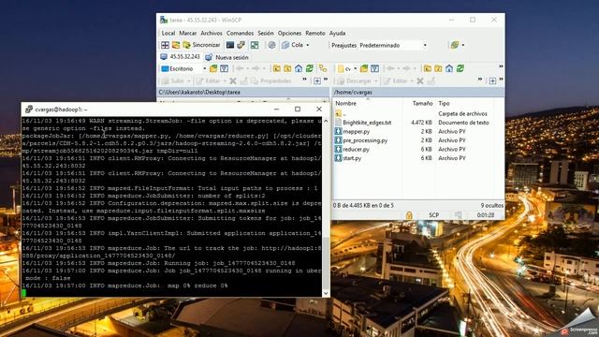Click the PuTTY icon in terminal title bar
Screen dimensions: 599x337
pos(29,110)
